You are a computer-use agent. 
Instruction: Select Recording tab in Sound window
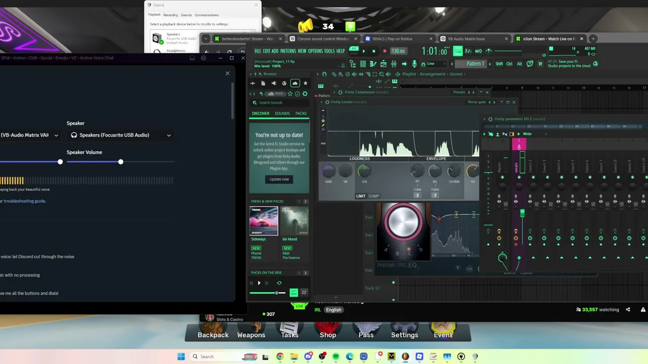(171, 15)
